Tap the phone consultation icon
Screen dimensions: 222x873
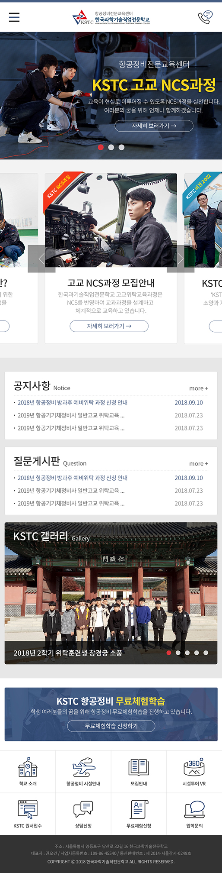click(x=205, y=17)
